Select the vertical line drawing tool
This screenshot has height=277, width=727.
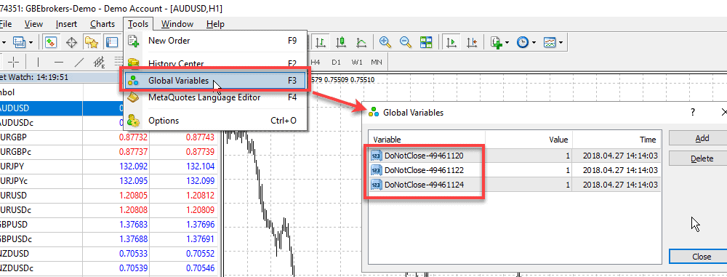coord(38,62)
